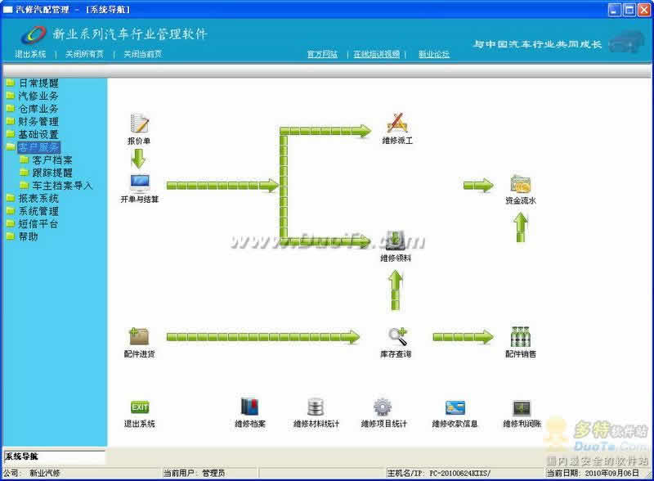
Task: Select 跟踪提醒 under 客户服务
Action: click(x=52, y=173)
